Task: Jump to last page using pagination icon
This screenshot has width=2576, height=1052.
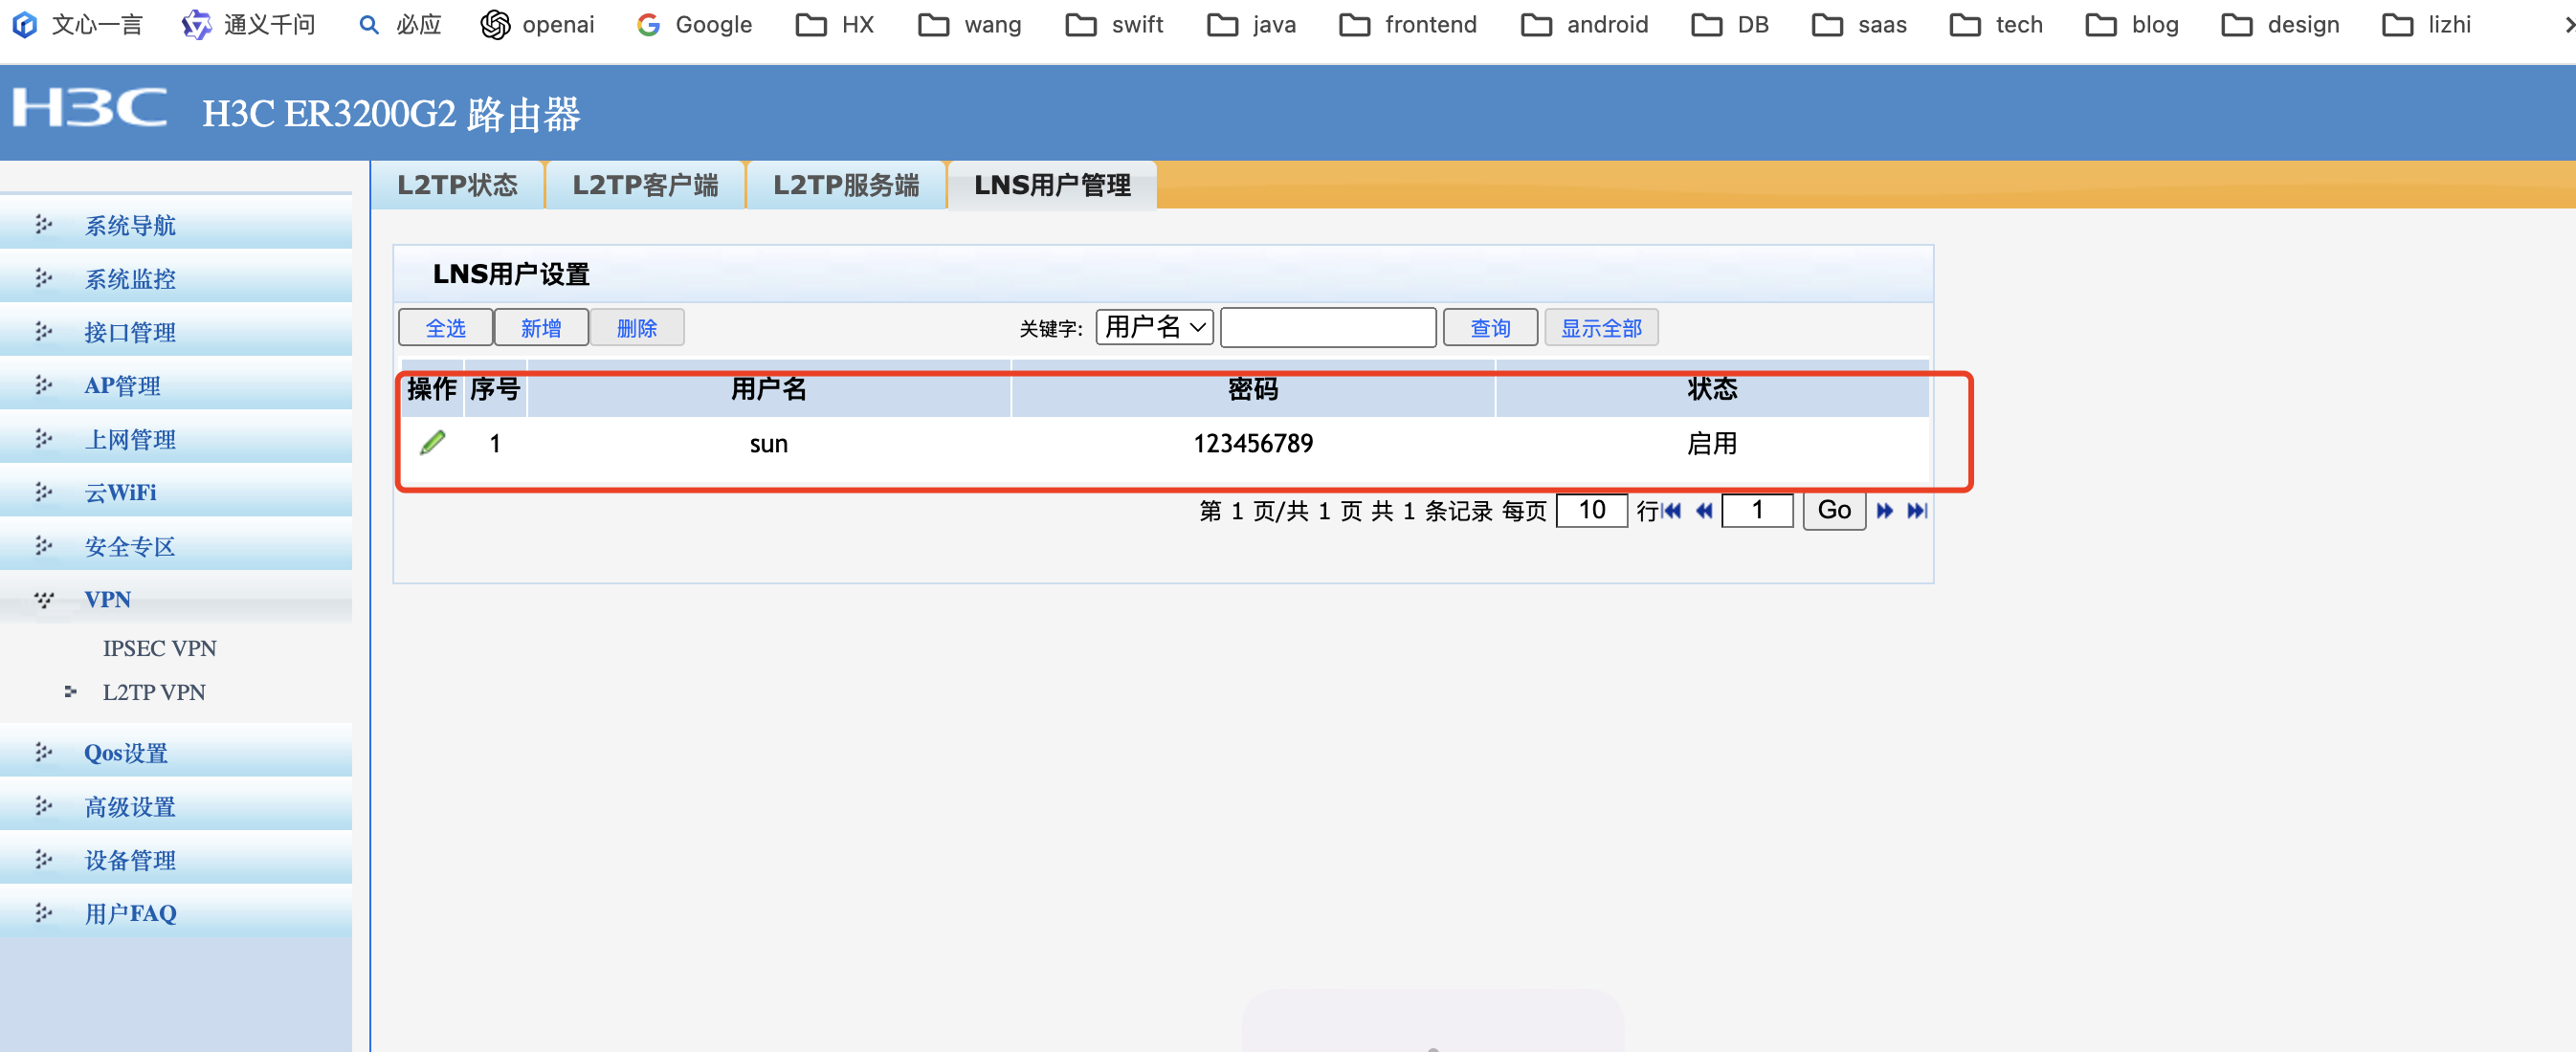Action: (x=1916, y=511)
